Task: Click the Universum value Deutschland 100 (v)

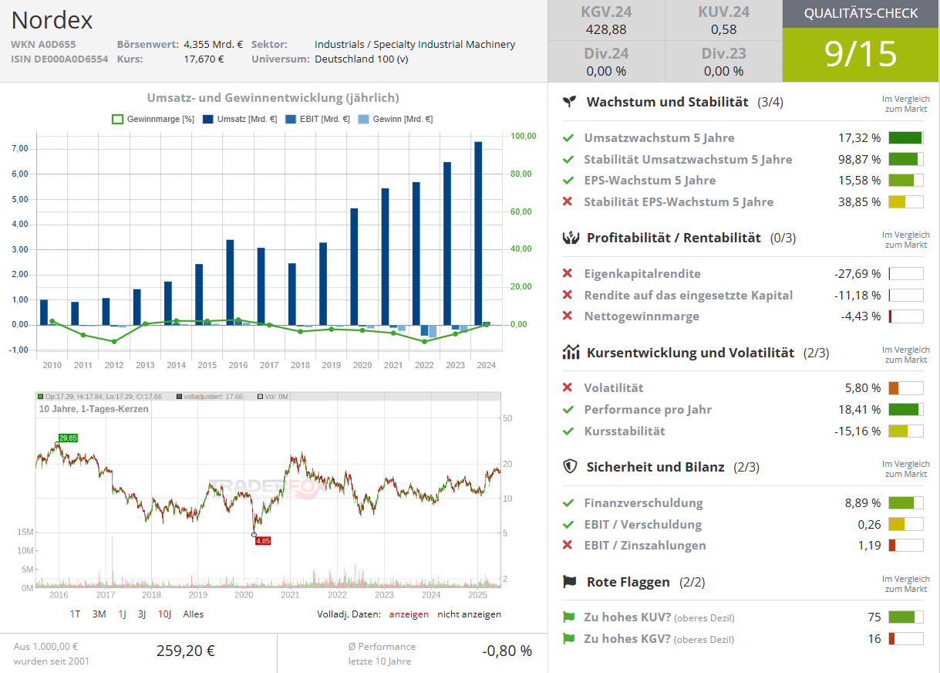Action: click(362, 59)
